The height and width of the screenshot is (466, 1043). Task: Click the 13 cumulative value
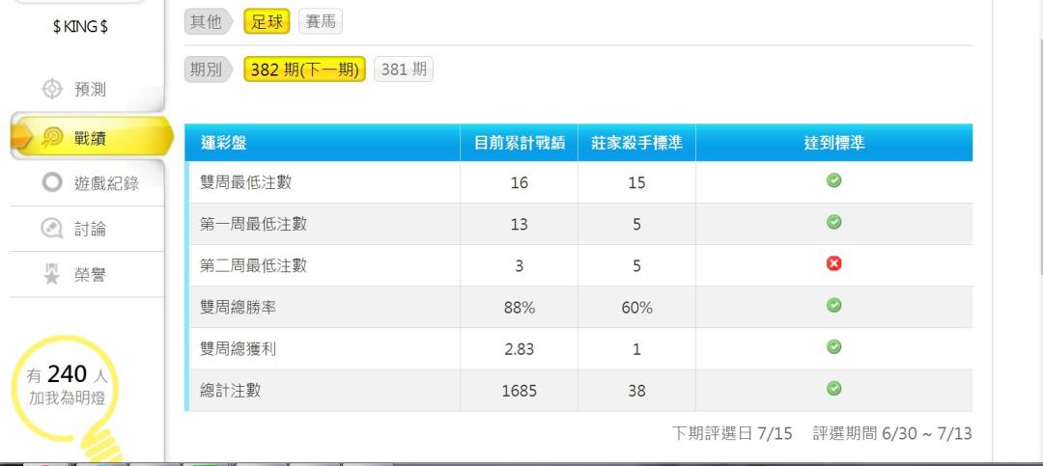[x=520, y=225]
